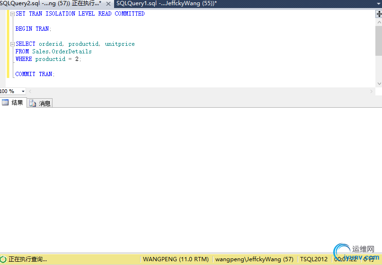Click the editor scroll down arrow

tap(379, 84)
